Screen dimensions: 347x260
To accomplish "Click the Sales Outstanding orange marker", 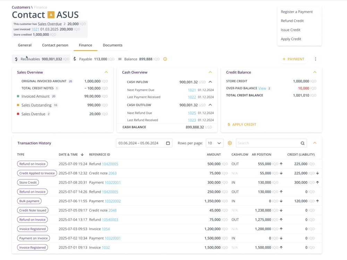I will tap(18, 105).
